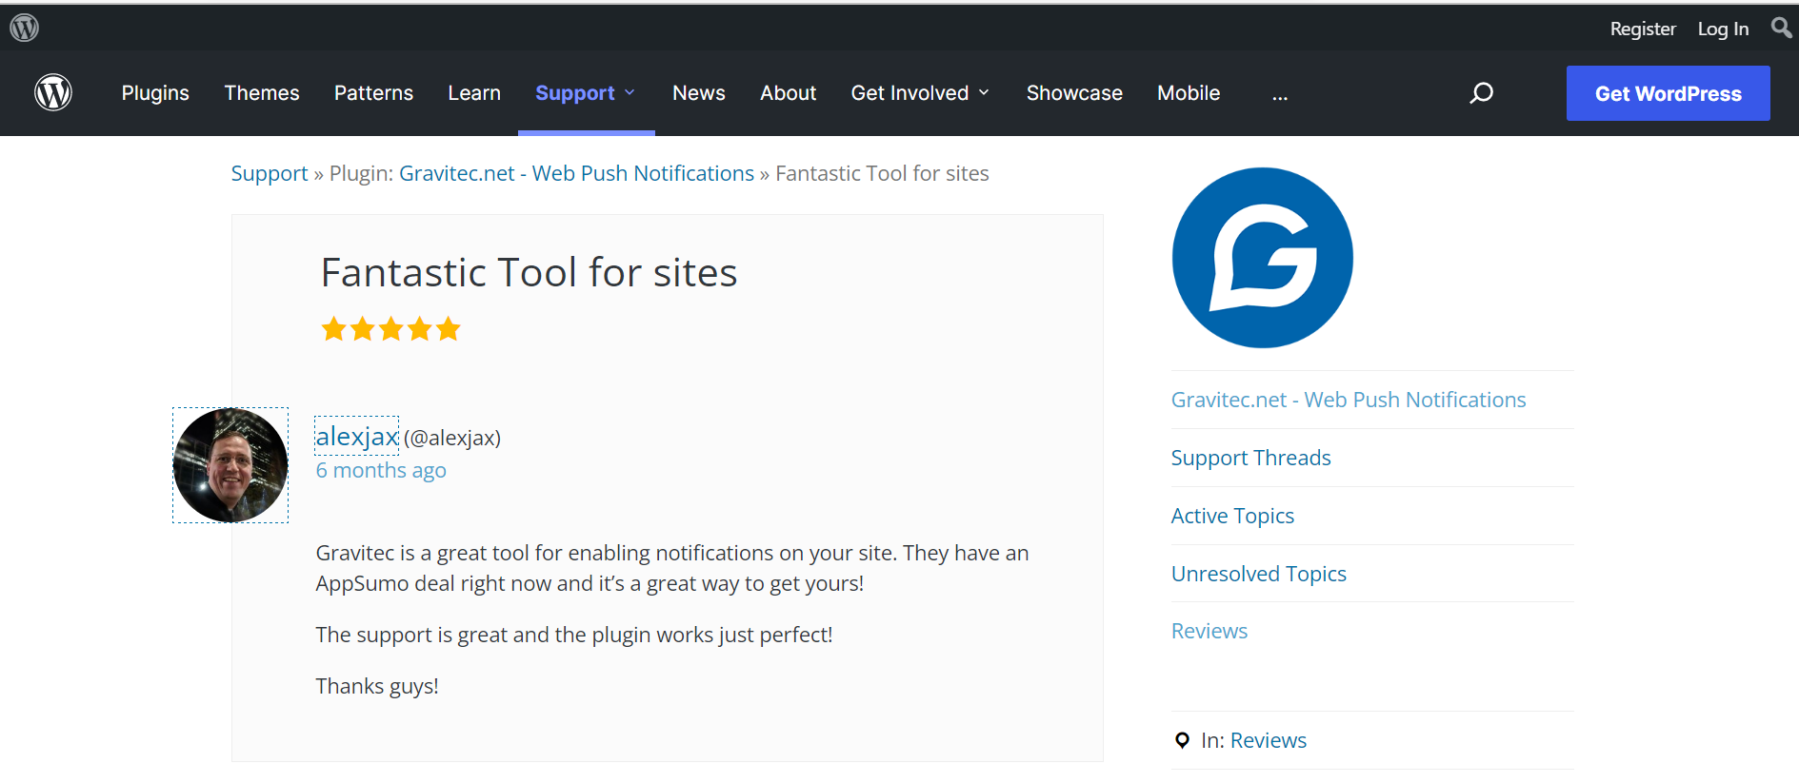This screenshot has width=1799, height=783.
Task: Click Register in the admin bar
Action: click(x=1643, y=29)
